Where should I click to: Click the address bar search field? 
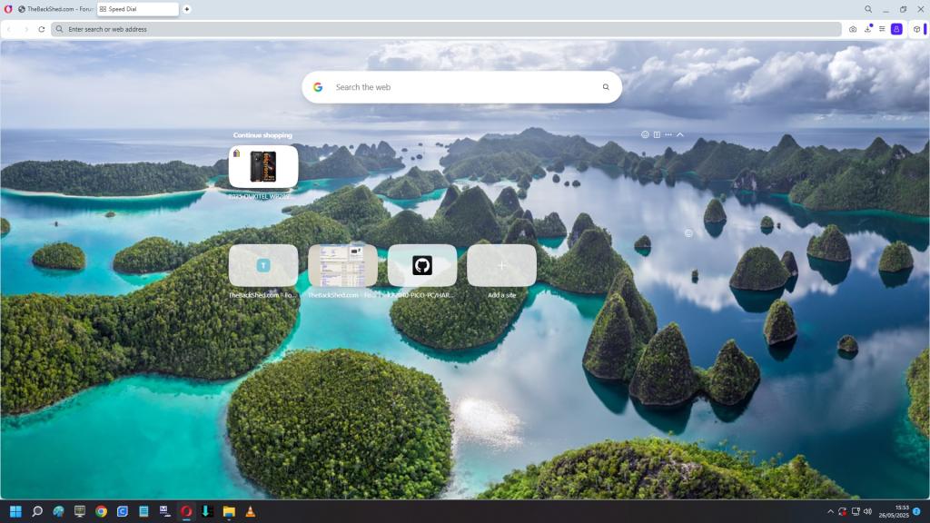pyautogui.click(x=445, y=29)
